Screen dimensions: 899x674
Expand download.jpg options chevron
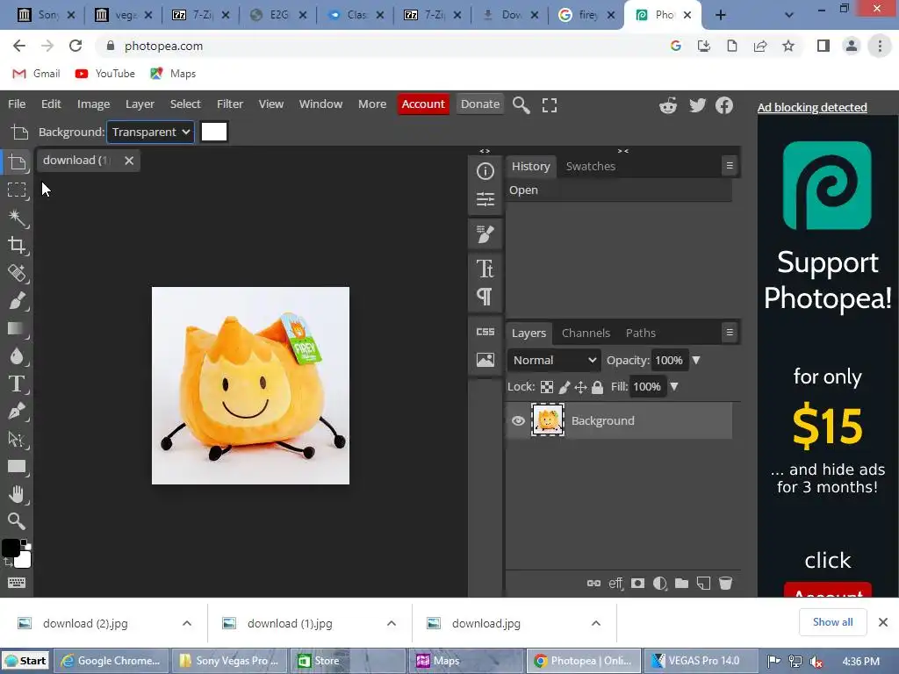pyautogui.click(x=596, y=624)
